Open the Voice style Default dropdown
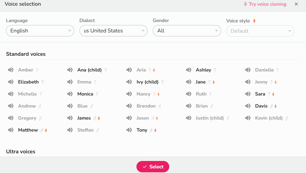This screenshot has height=173, width=306. pos(260,31)
